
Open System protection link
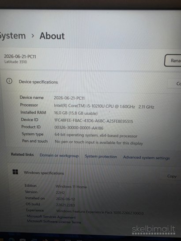[101, 156]
